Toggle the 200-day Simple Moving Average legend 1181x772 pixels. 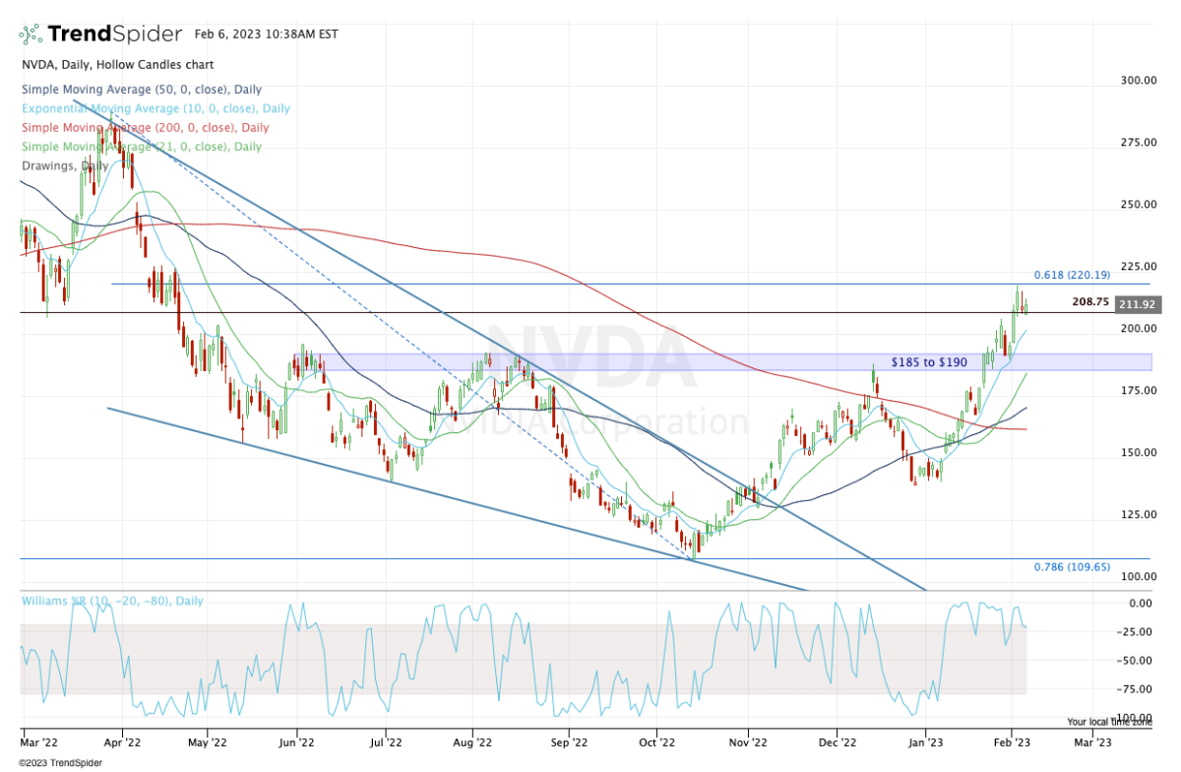pyautogui.click(x=146, y=128)
